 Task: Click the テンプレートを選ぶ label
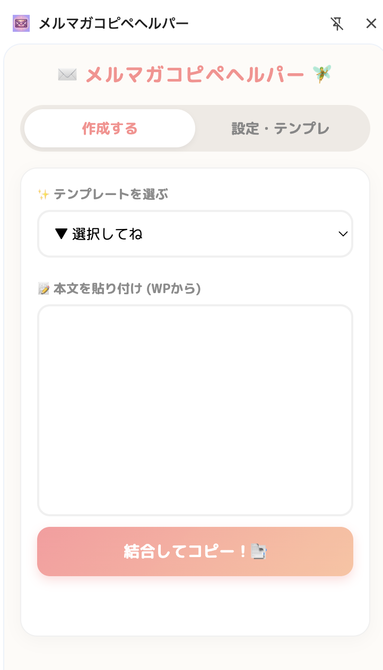[111, 195]
